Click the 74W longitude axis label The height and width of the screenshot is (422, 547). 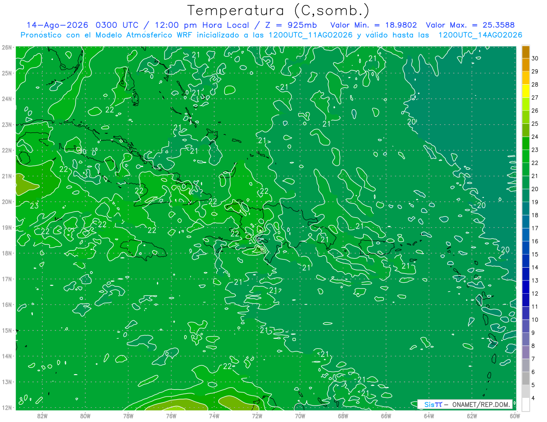(214, 415)
